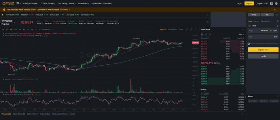The height and width of the screenshot is (120, 280).
Task: Open the settings gear icon in header
Action: (276, 3)
